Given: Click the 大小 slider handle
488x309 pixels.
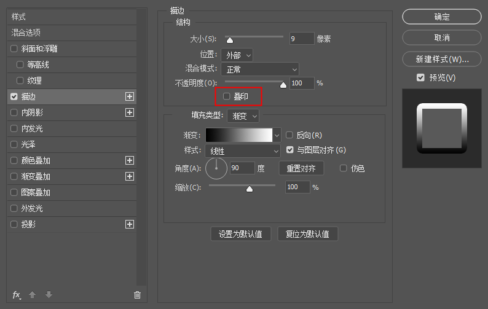Looking at the screenshot, I should point(230,40).
